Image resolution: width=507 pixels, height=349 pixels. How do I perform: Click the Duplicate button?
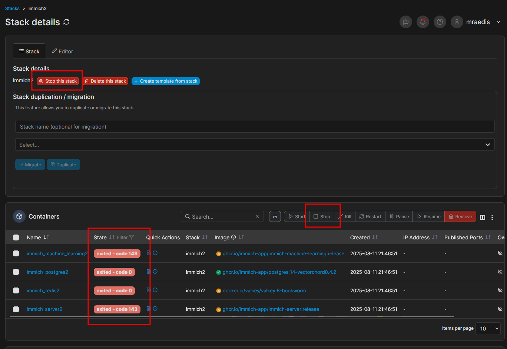[x=63, y=164]
